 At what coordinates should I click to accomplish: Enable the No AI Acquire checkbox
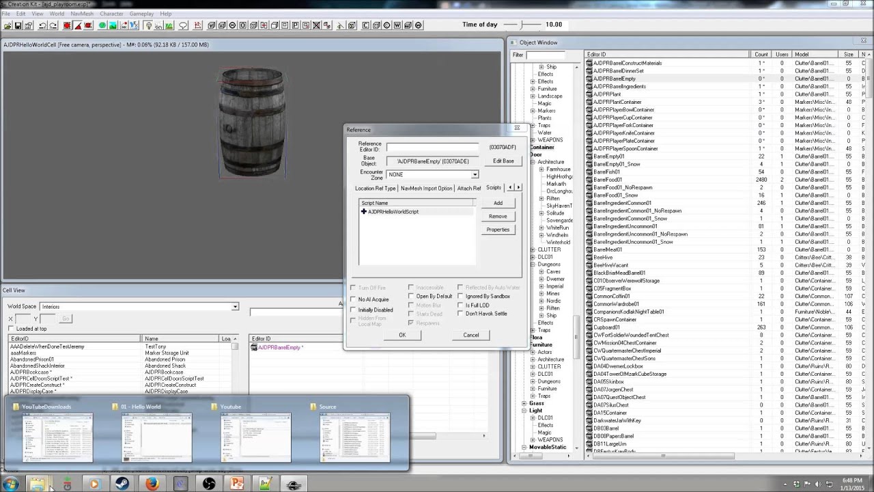click(x=353, y=299)
